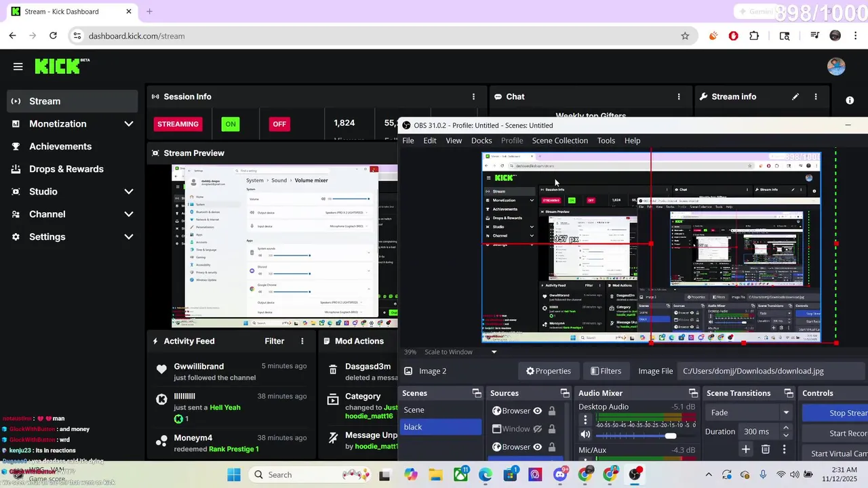Open Activity Feed three-dot options
The width and height of the screenshot is (868, 488).
[x=302, y=341]
